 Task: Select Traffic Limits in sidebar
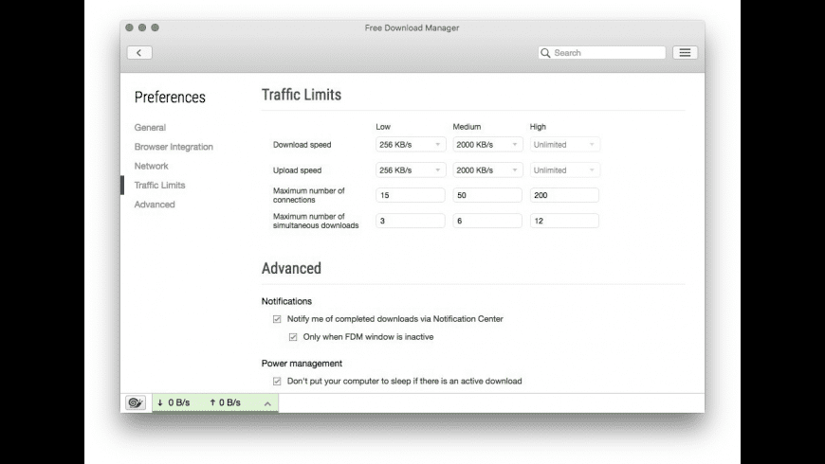tap(159, 185)
